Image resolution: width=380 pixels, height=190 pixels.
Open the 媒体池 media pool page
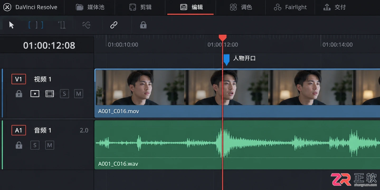click(x=90, y=7)
